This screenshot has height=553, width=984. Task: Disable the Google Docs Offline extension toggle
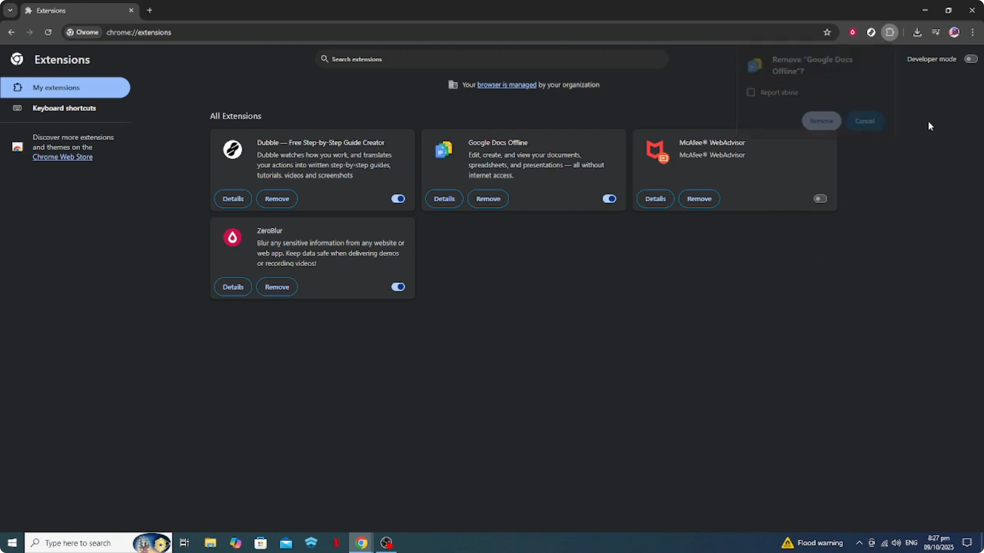tap(609, 199)
